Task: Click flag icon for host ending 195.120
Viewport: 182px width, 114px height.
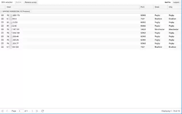Action: pyautogui.click(x=2, y=47)
